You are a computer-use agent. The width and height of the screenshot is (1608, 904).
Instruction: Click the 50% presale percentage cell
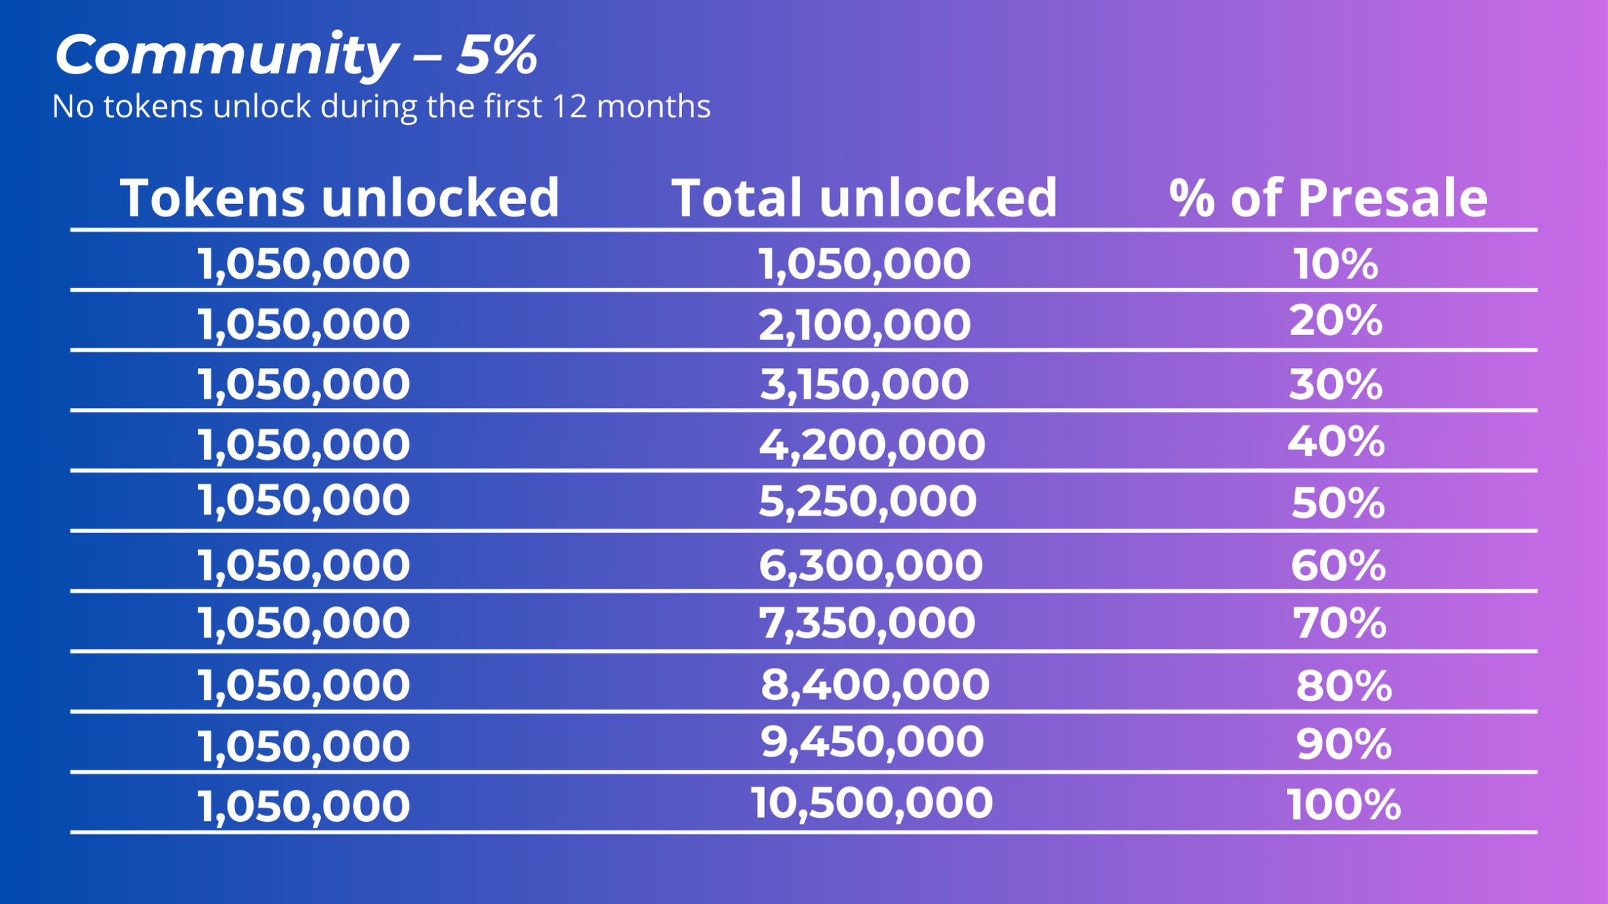pos(1338,503)
